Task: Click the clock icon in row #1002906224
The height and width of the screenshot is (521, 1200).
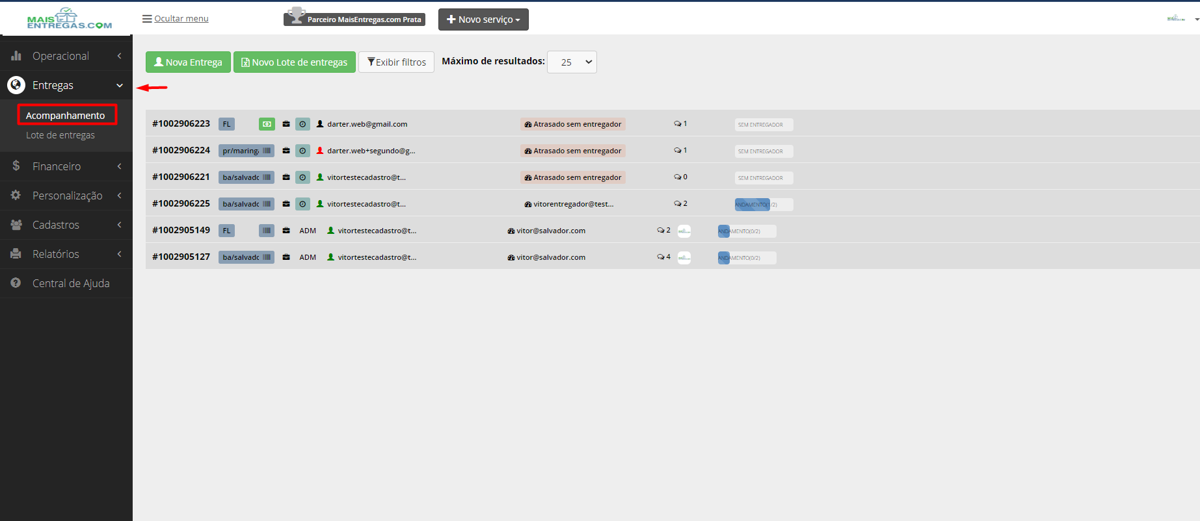Action: coord(302,151)
